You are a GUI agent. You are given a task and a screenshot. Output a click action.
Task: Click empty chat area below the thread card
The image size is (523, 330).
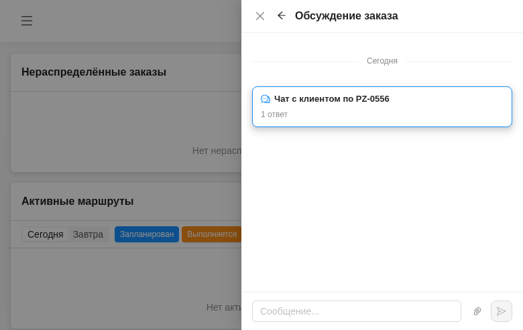click(x=382, y=208)
